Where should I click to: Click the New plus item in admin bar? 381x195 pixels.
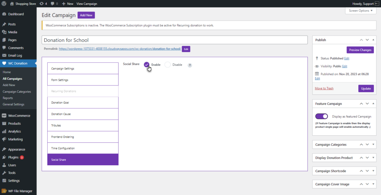tap(68, 4)
